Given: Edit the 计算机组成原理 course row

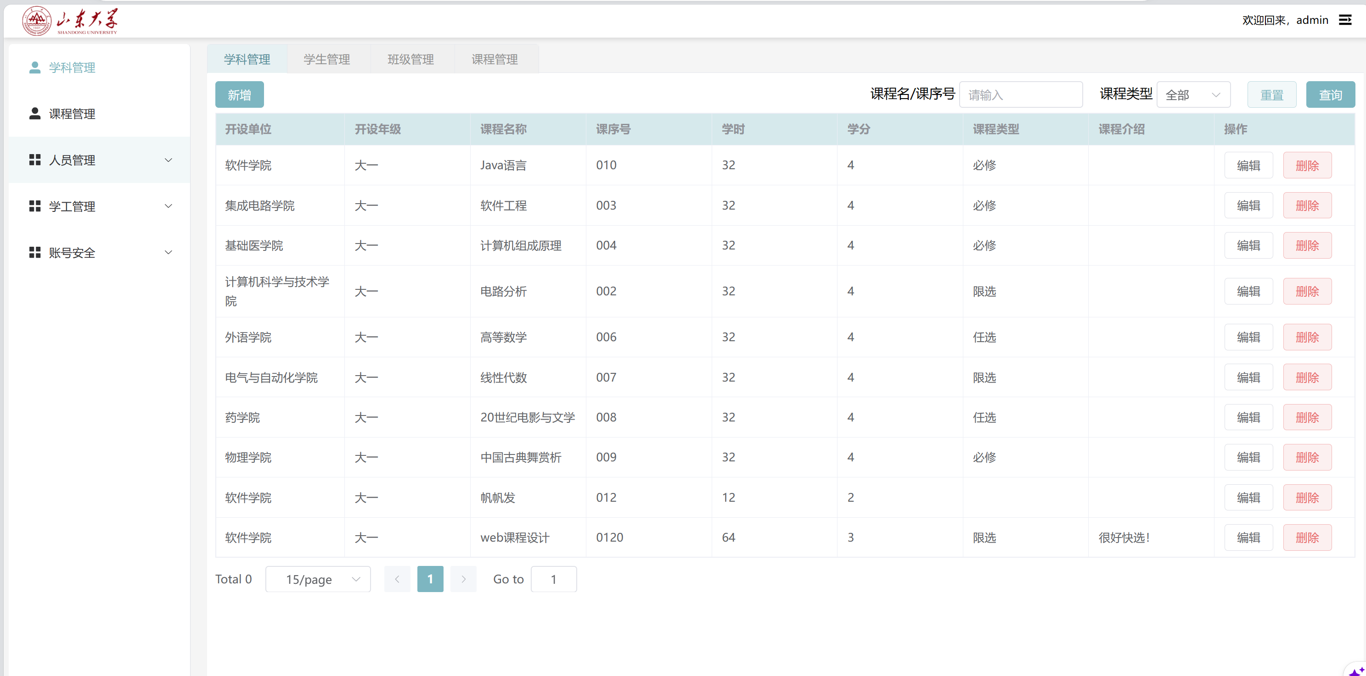Looking at the screenshot, I should 1249,245.
